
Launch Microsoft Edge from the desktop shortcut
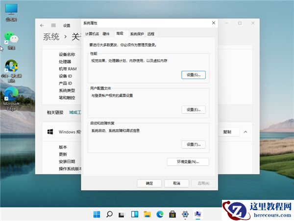pyautogui.click(x=11, y=99)
